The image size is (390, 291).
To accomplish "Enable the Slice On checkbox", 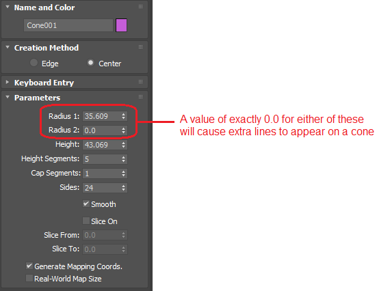I will click(x=86, y=221).
